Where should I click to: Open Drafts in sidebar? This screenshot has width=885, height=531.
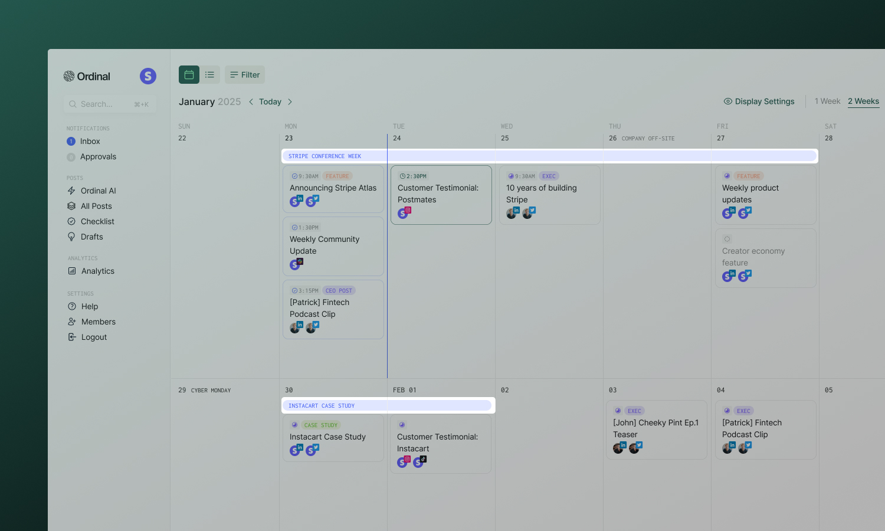point(91,237)
